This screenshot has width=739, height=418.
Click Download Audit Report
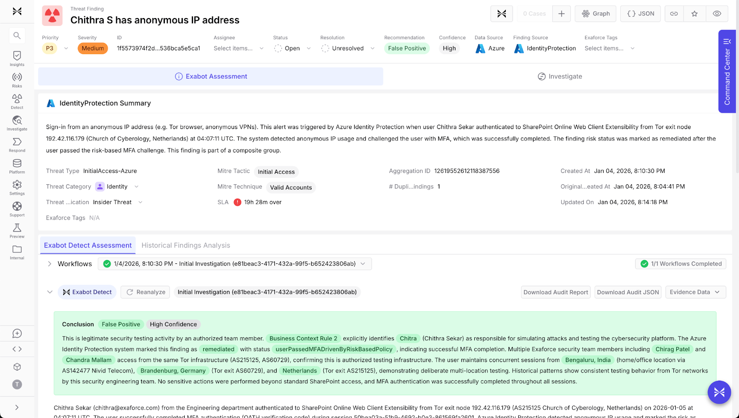click(555, 292)
